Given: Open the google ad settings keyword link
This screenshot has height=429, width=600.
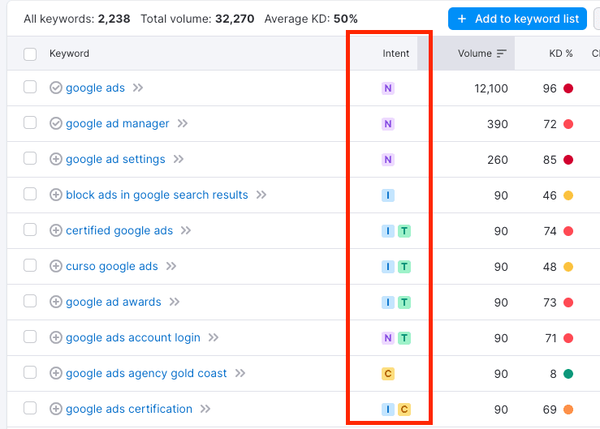Looking at the screenshot, I should [115, 159].
